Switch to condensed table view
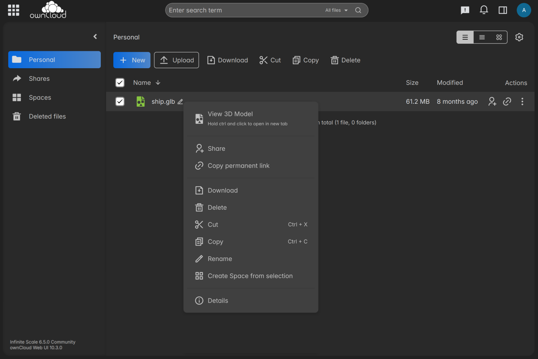The height and width of the screenshot is (359, 538). [482, 37]
